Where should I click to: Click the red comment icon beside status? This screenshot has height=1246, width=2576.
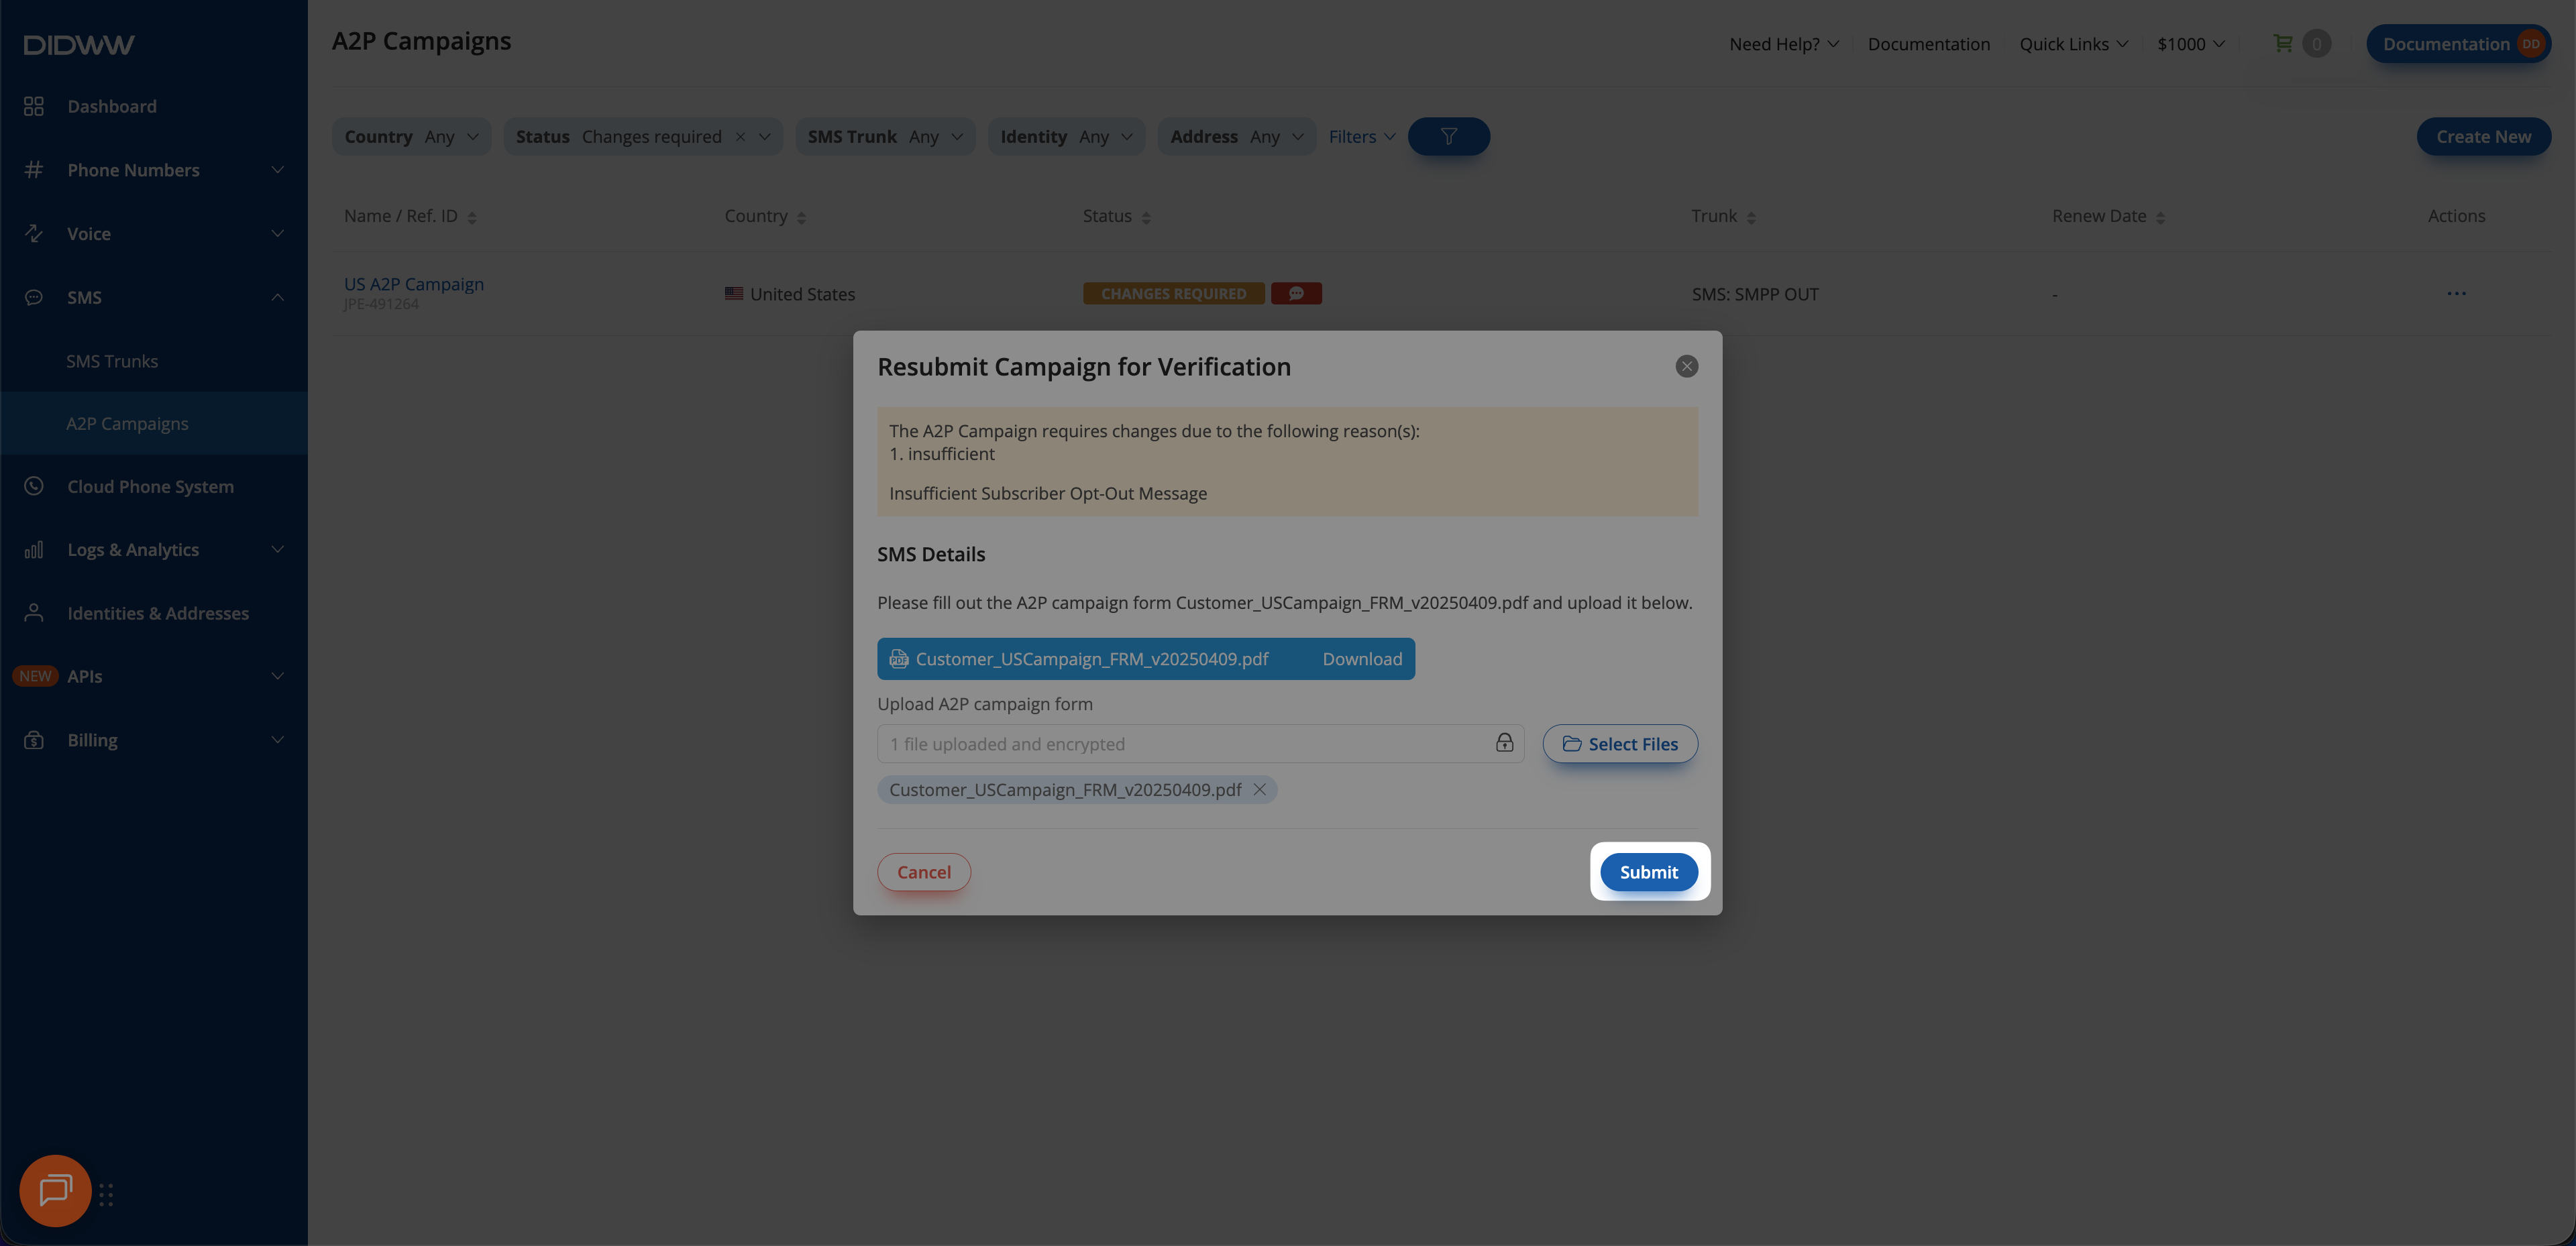click(1296, 294)
